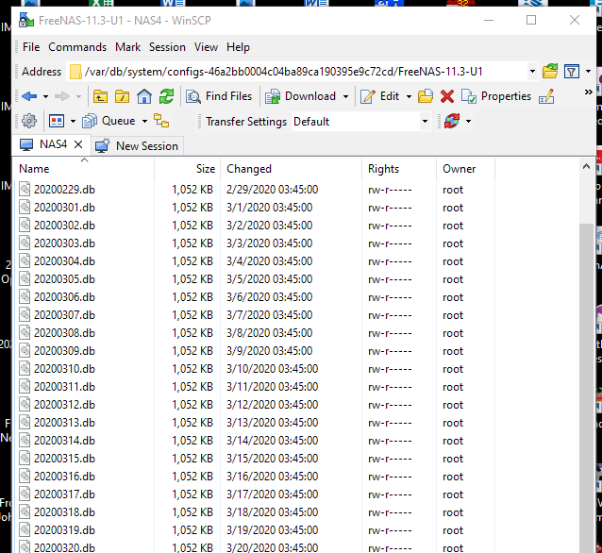This screenshot has width=602, height=553.
Task: Open the Back history dropdown arrow
Action: 45,96
